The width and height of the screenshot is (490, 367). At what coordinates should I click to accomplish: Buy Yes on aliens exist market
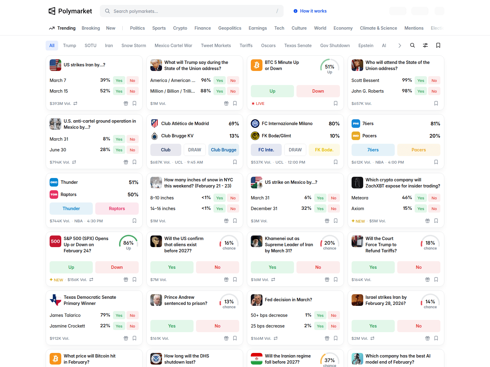click(172, 267)
